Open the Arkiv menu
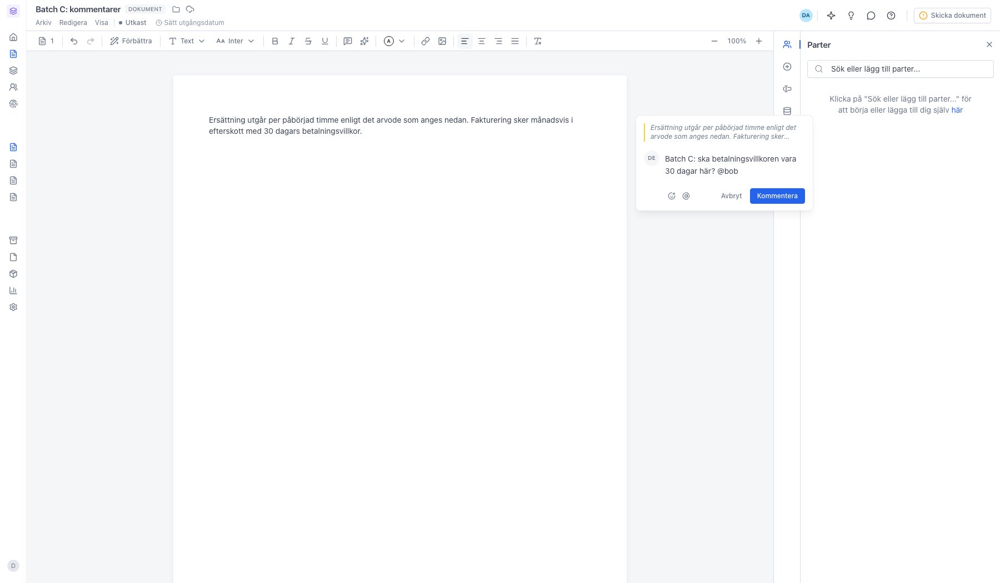1000x583 pixels. (x=43, y=23)
